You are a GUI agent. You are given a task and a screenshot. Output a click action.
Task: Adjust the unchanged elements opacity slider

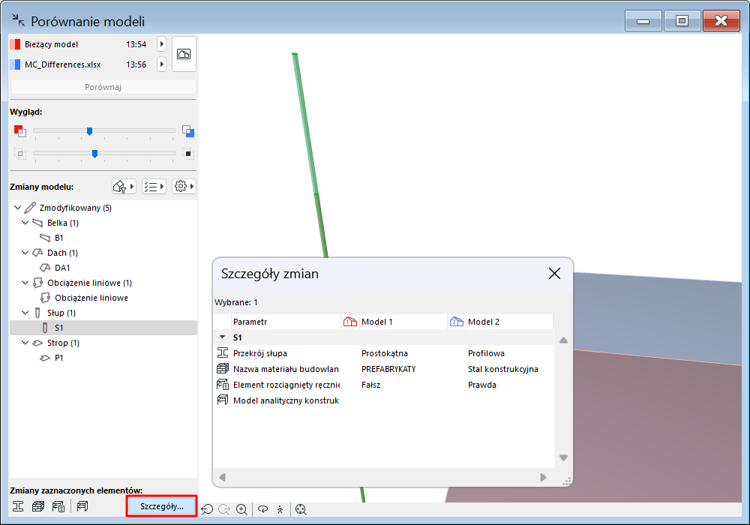click(94, 154)
